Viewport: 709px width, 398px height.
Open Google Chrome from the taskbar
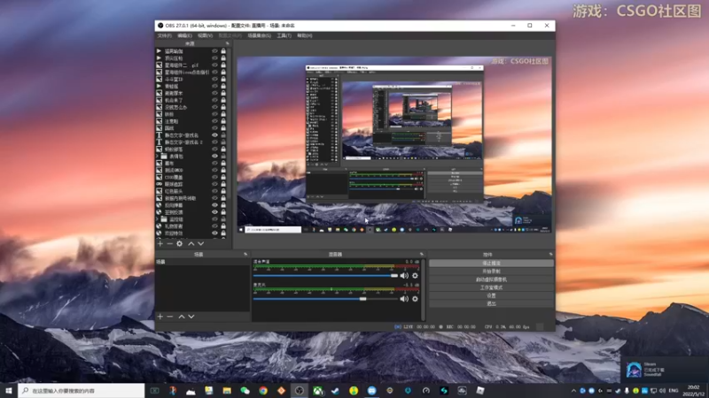point(263,390)
